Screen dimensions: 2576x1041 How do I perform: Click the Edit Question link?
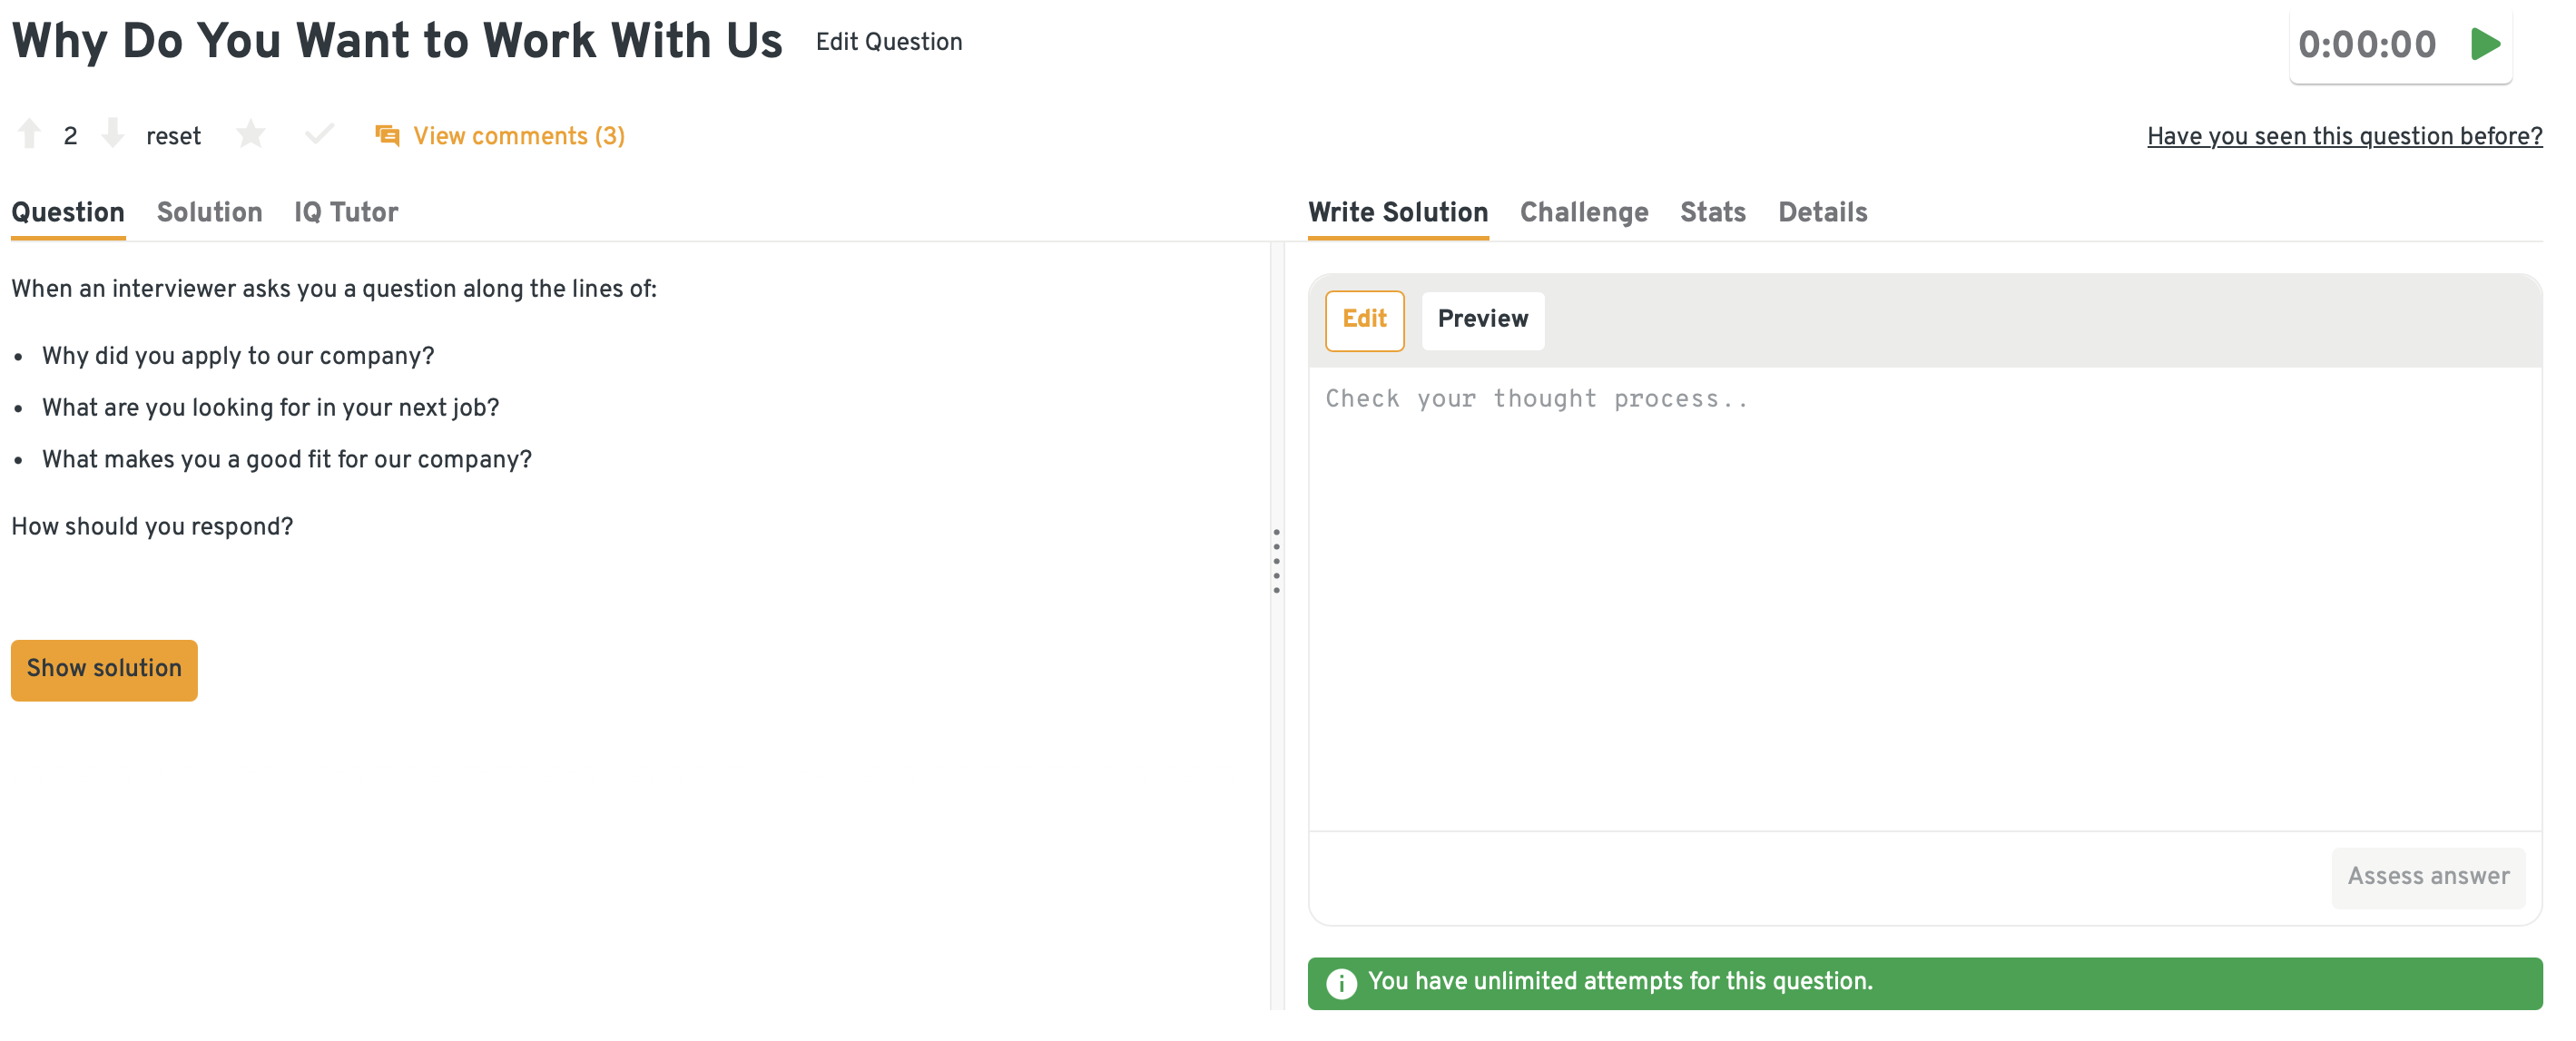888,42
